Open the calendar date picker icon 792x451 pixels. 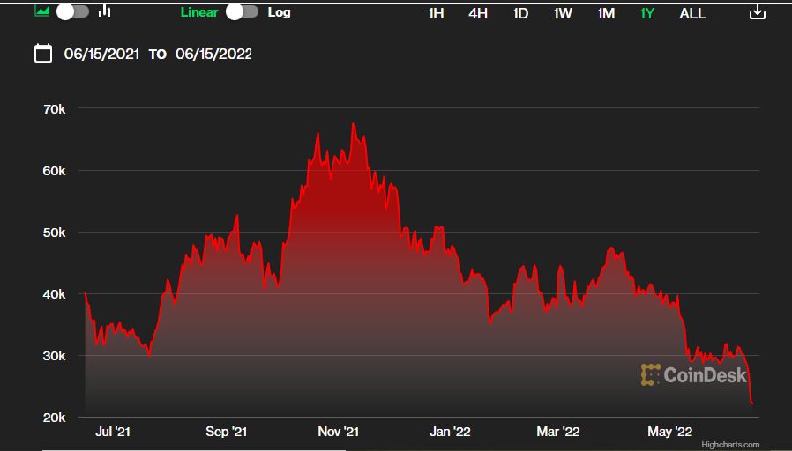point(43,54)
